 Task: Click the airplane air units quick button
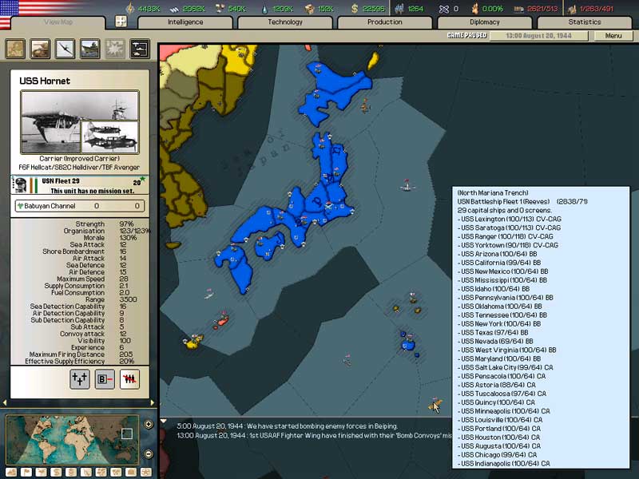65,49
